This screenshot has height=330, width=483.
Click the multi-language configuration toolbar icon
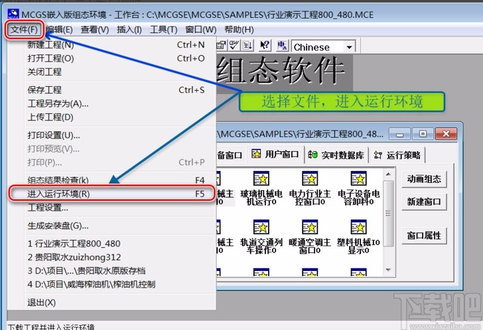[282, 46]
